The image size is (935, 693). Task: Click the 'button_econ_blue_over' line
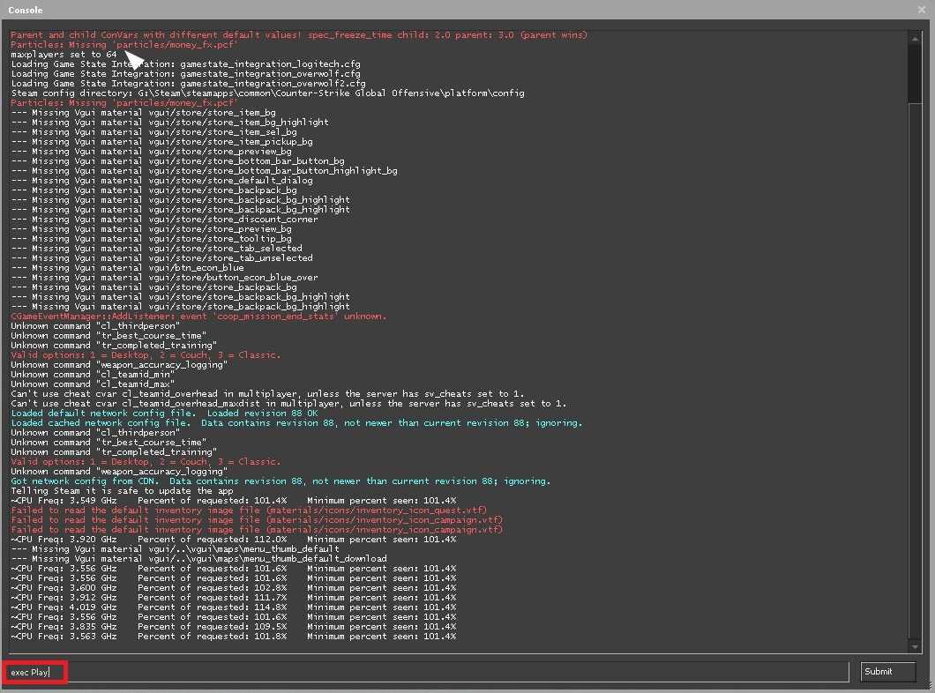click(165, 277)
